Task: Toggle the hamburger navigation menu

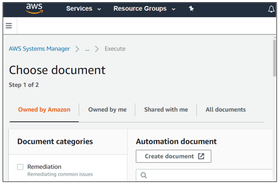Action: 9,25
